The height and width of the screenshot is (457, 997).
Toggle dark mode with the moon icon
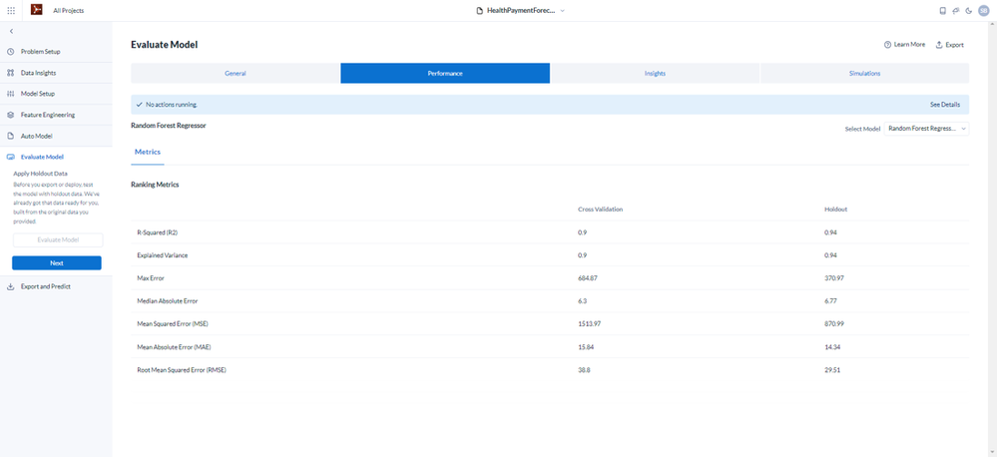(968, 11)
